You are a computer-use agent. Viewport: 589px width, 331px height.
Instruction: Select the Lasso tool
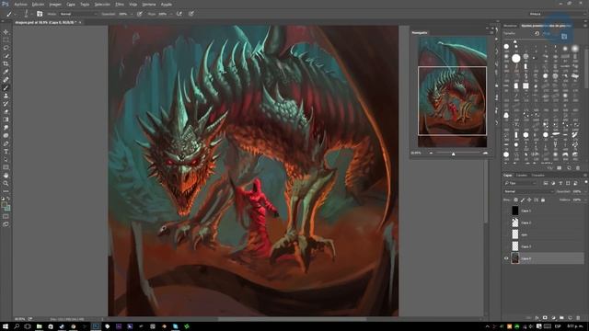(x=6, y=48)
